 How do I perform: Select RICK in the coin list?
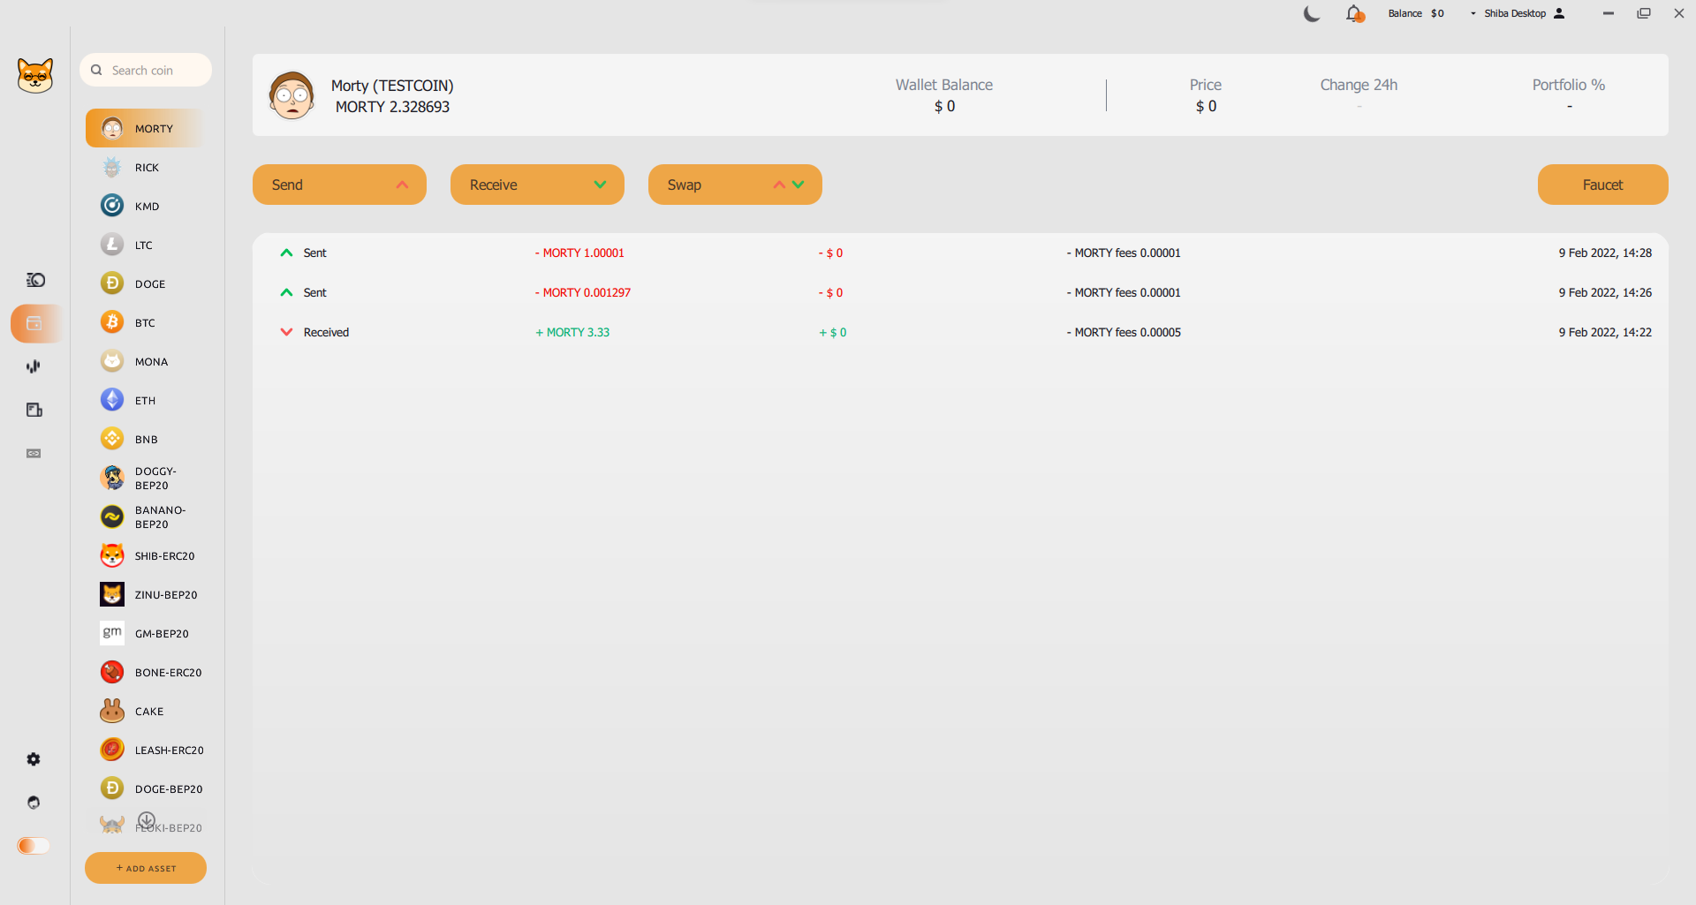click(x=147, y=168)
